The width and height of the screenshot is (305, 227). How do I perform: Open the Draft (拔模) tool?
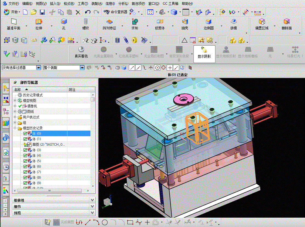pyautogui.click(x=233, y=24)
